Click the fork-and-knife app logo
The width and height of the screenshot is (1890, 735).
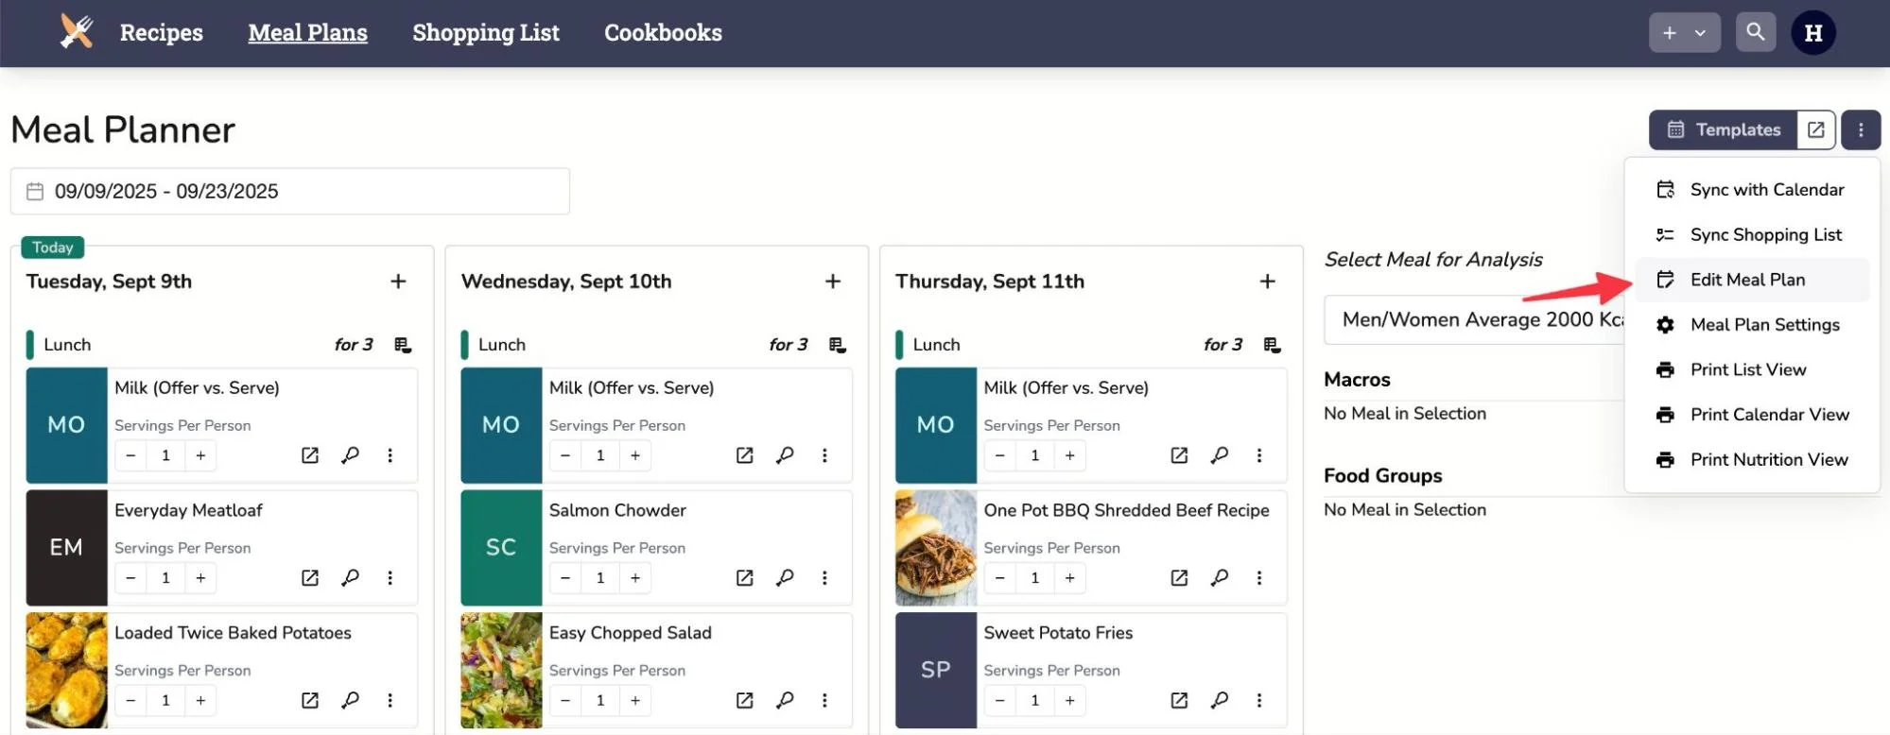point(75,31)
